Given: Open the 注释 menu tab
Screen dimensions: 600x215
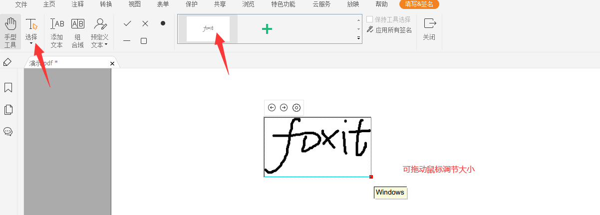Looking at the screenshot, I should coord(77,4).
